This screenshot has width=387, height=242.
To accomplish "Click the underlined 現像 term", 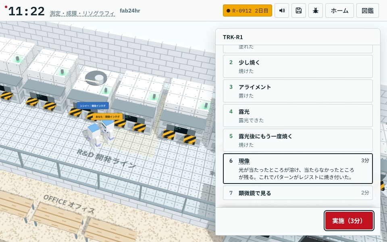I will (244, 161).
